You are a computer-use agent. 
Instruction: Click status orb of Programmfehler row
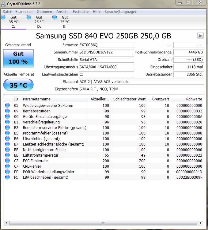coord(7,133)
